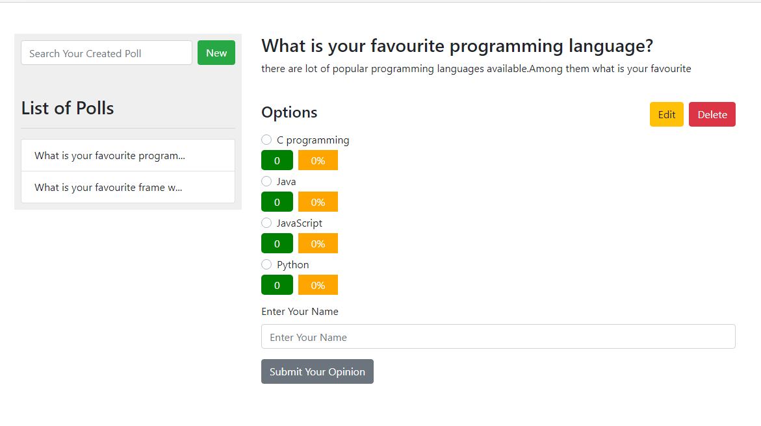Focus the Enter Your Name text field
Viewport: 761px width, 426px height.
pyautogui.click(x=498, y=337)
